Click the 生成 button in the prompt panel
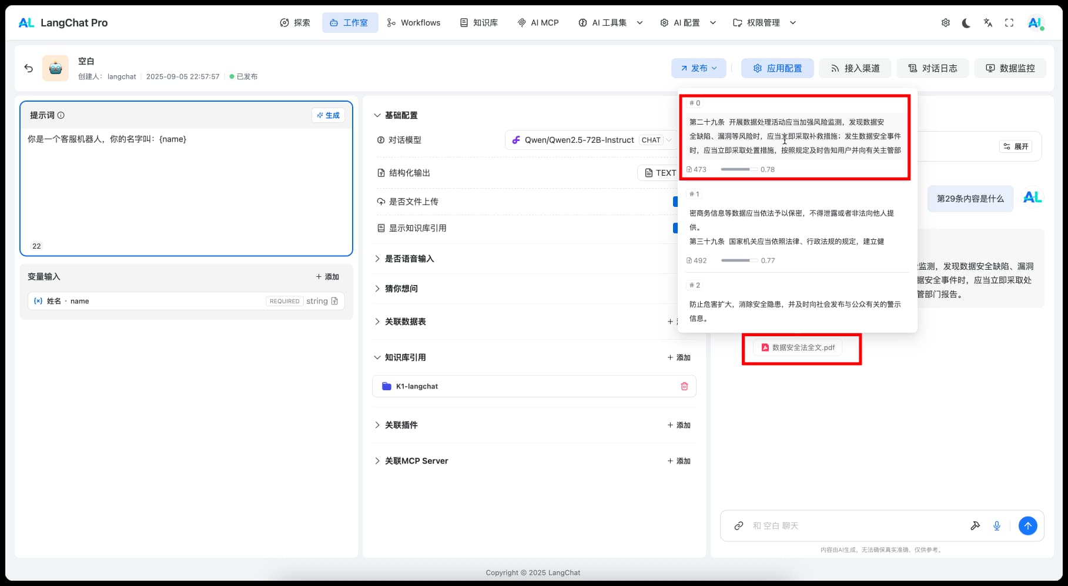This screenshot has width=1068, height=586. pyautogui.click(x=328, y=115)
